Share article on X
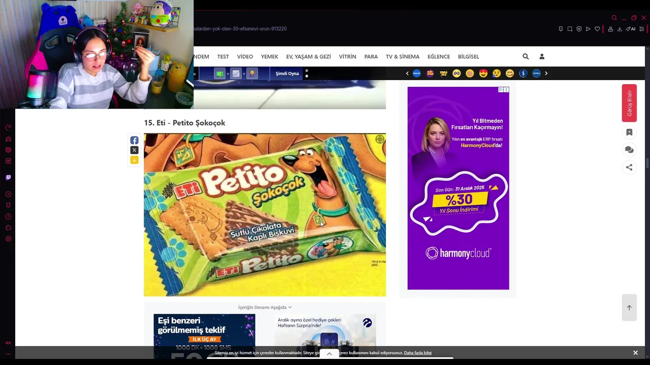Image resolution: width=650 pixels, height=365 pixels. click(134, 150)
